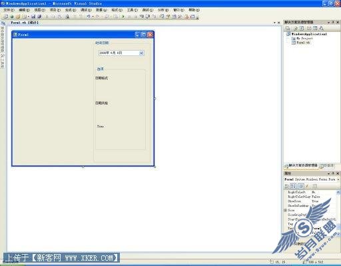The image size is (341, 266).
Task: Open the date picker dropdown arrow
Action: pyautogui.click(x=141, y=53)
